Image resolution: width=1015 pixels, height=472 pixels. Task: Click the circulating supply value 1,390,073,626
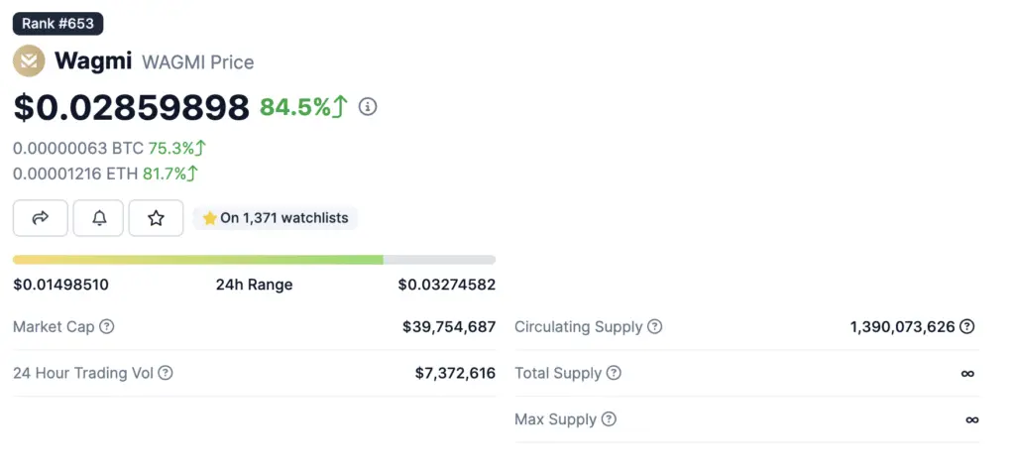tap(903, 326)
